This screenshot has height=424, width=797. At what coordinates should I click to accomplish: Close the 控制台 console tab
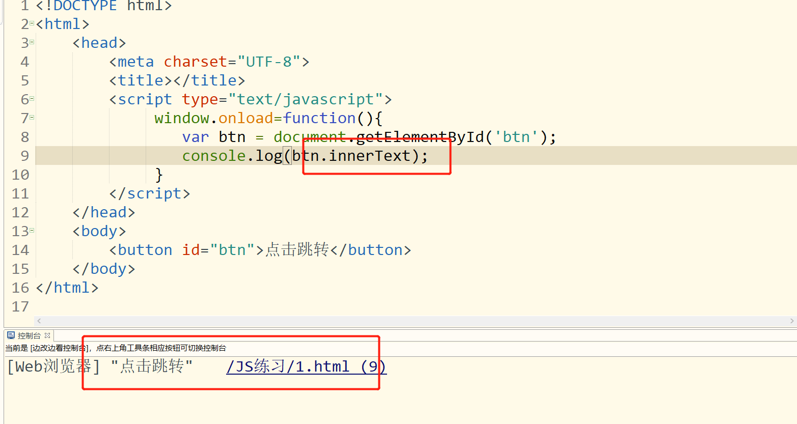[47, 335]
